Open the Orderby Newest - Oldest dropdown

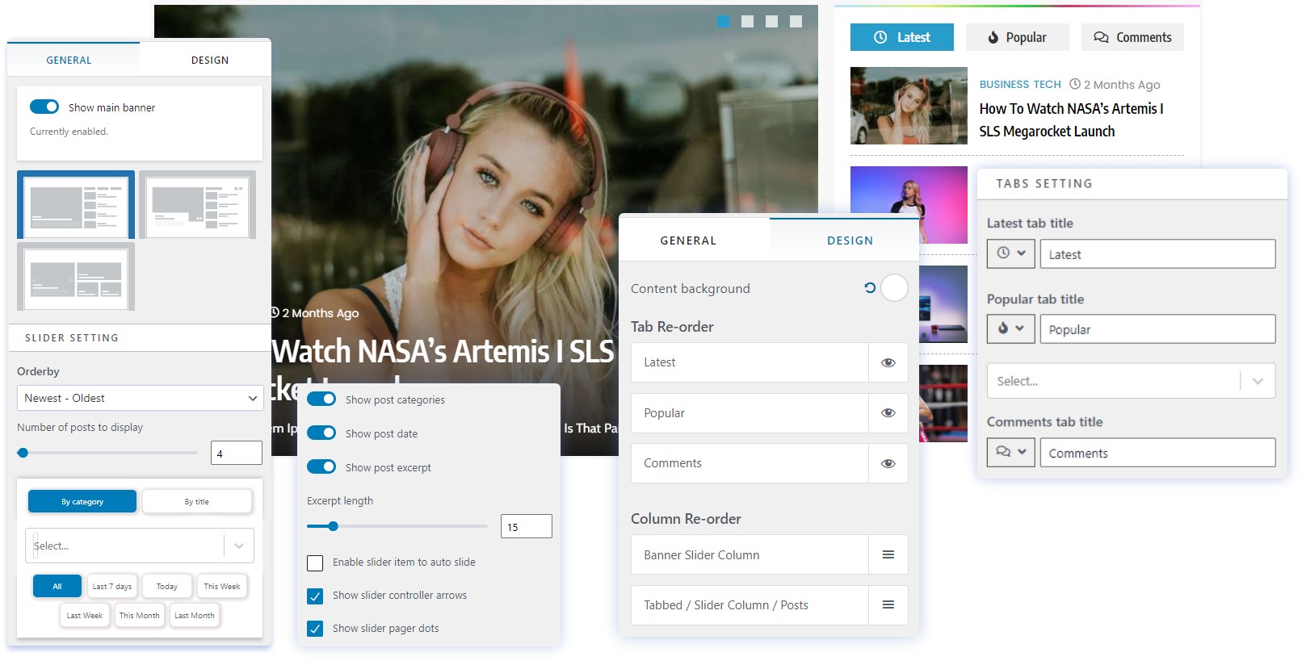pyautogui.click(x=140, y=399)
